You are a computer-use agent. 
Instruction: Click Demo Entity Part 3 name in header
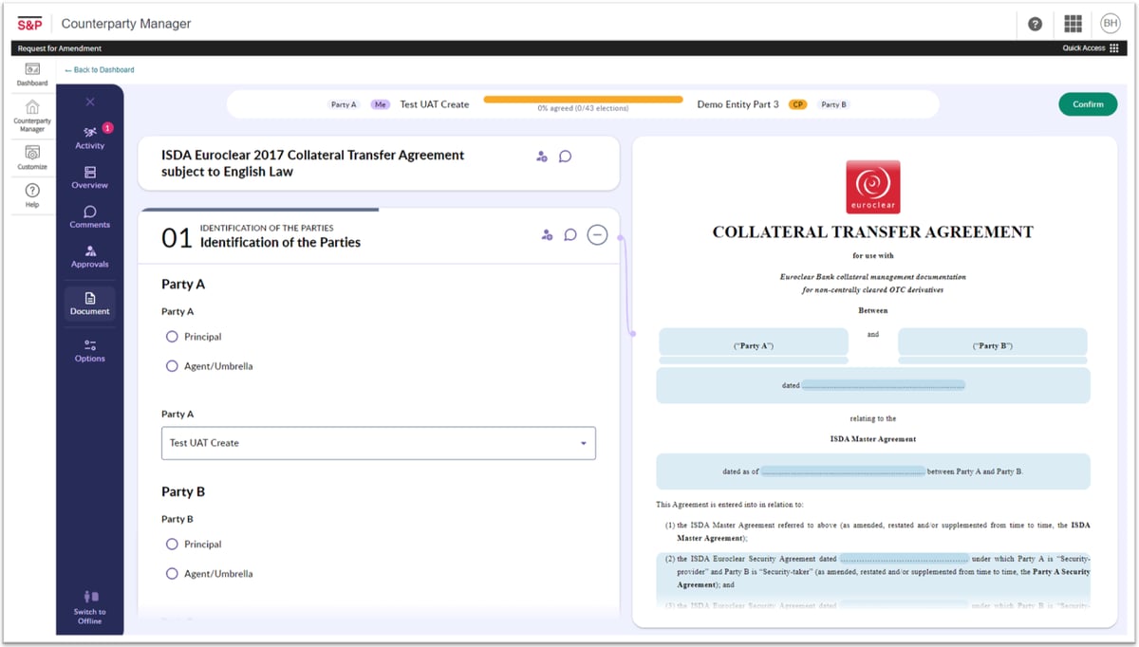point(738,104)
